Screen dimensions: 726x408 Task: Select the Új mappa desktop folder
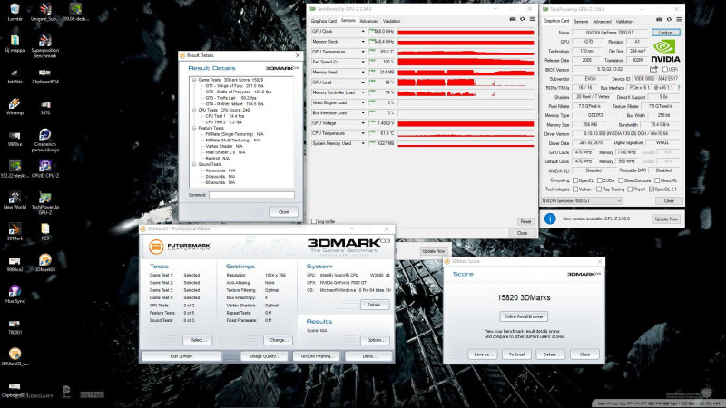(x=15, y=44)
